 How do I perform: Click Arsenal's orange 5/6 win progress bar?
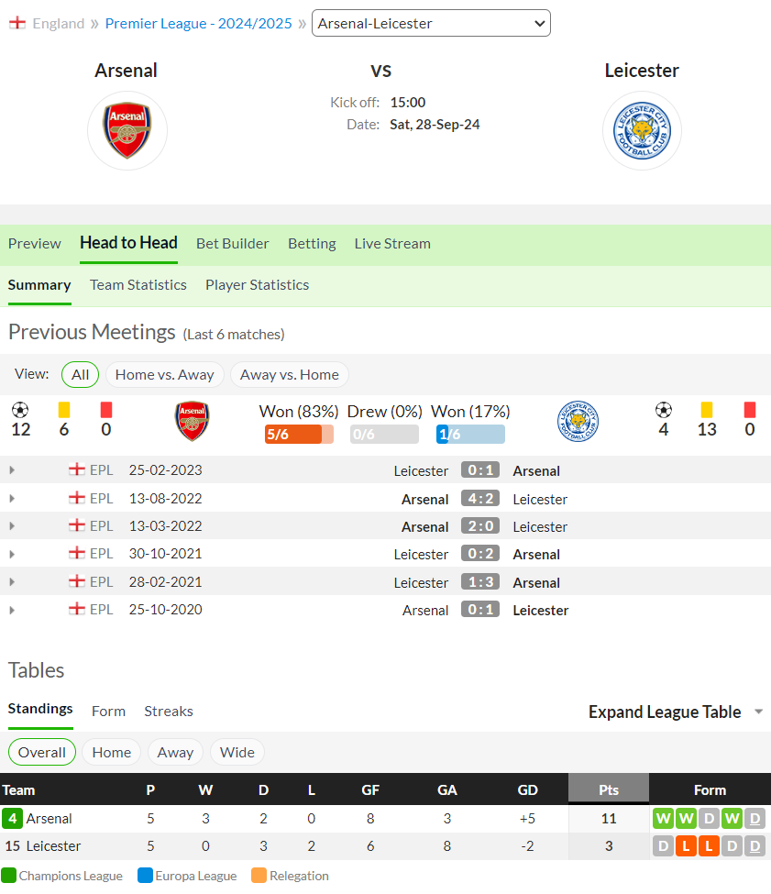299,435
